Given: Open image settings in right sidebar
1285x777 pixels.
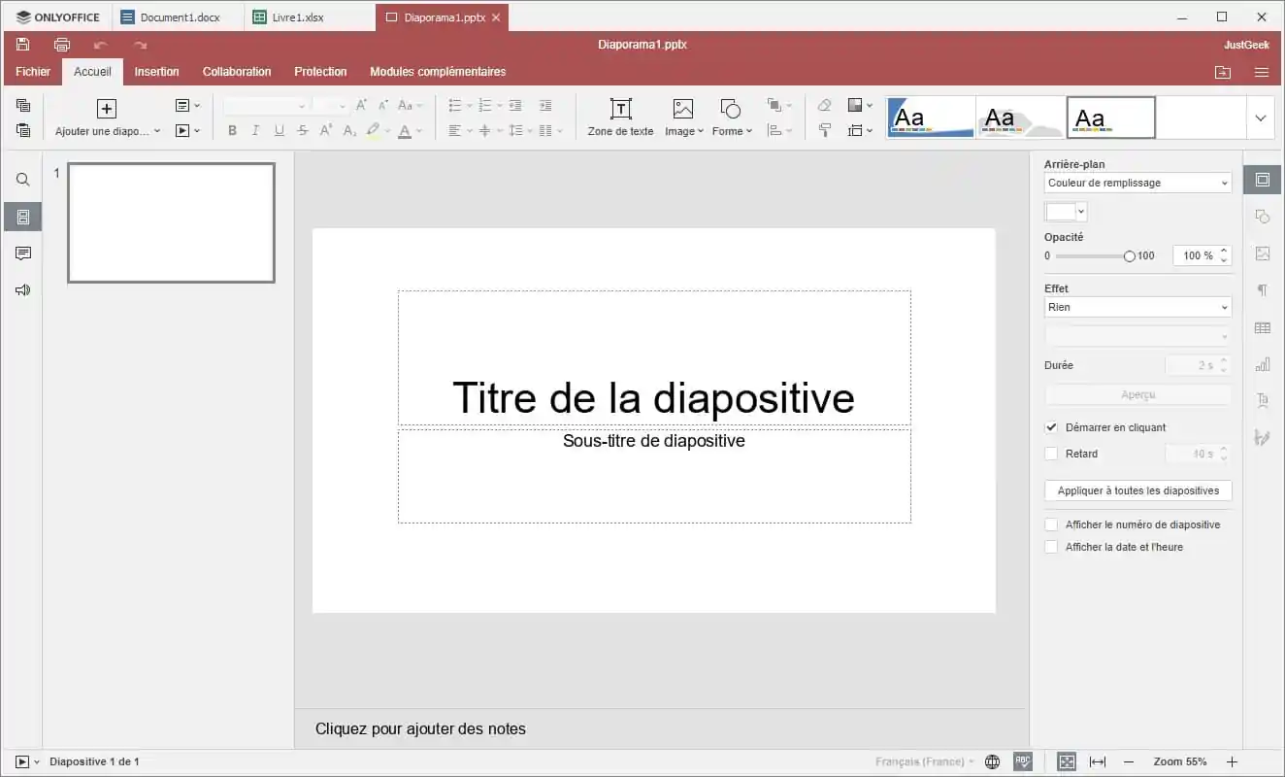Looking at the screenshot, I should pos(1263,253).
